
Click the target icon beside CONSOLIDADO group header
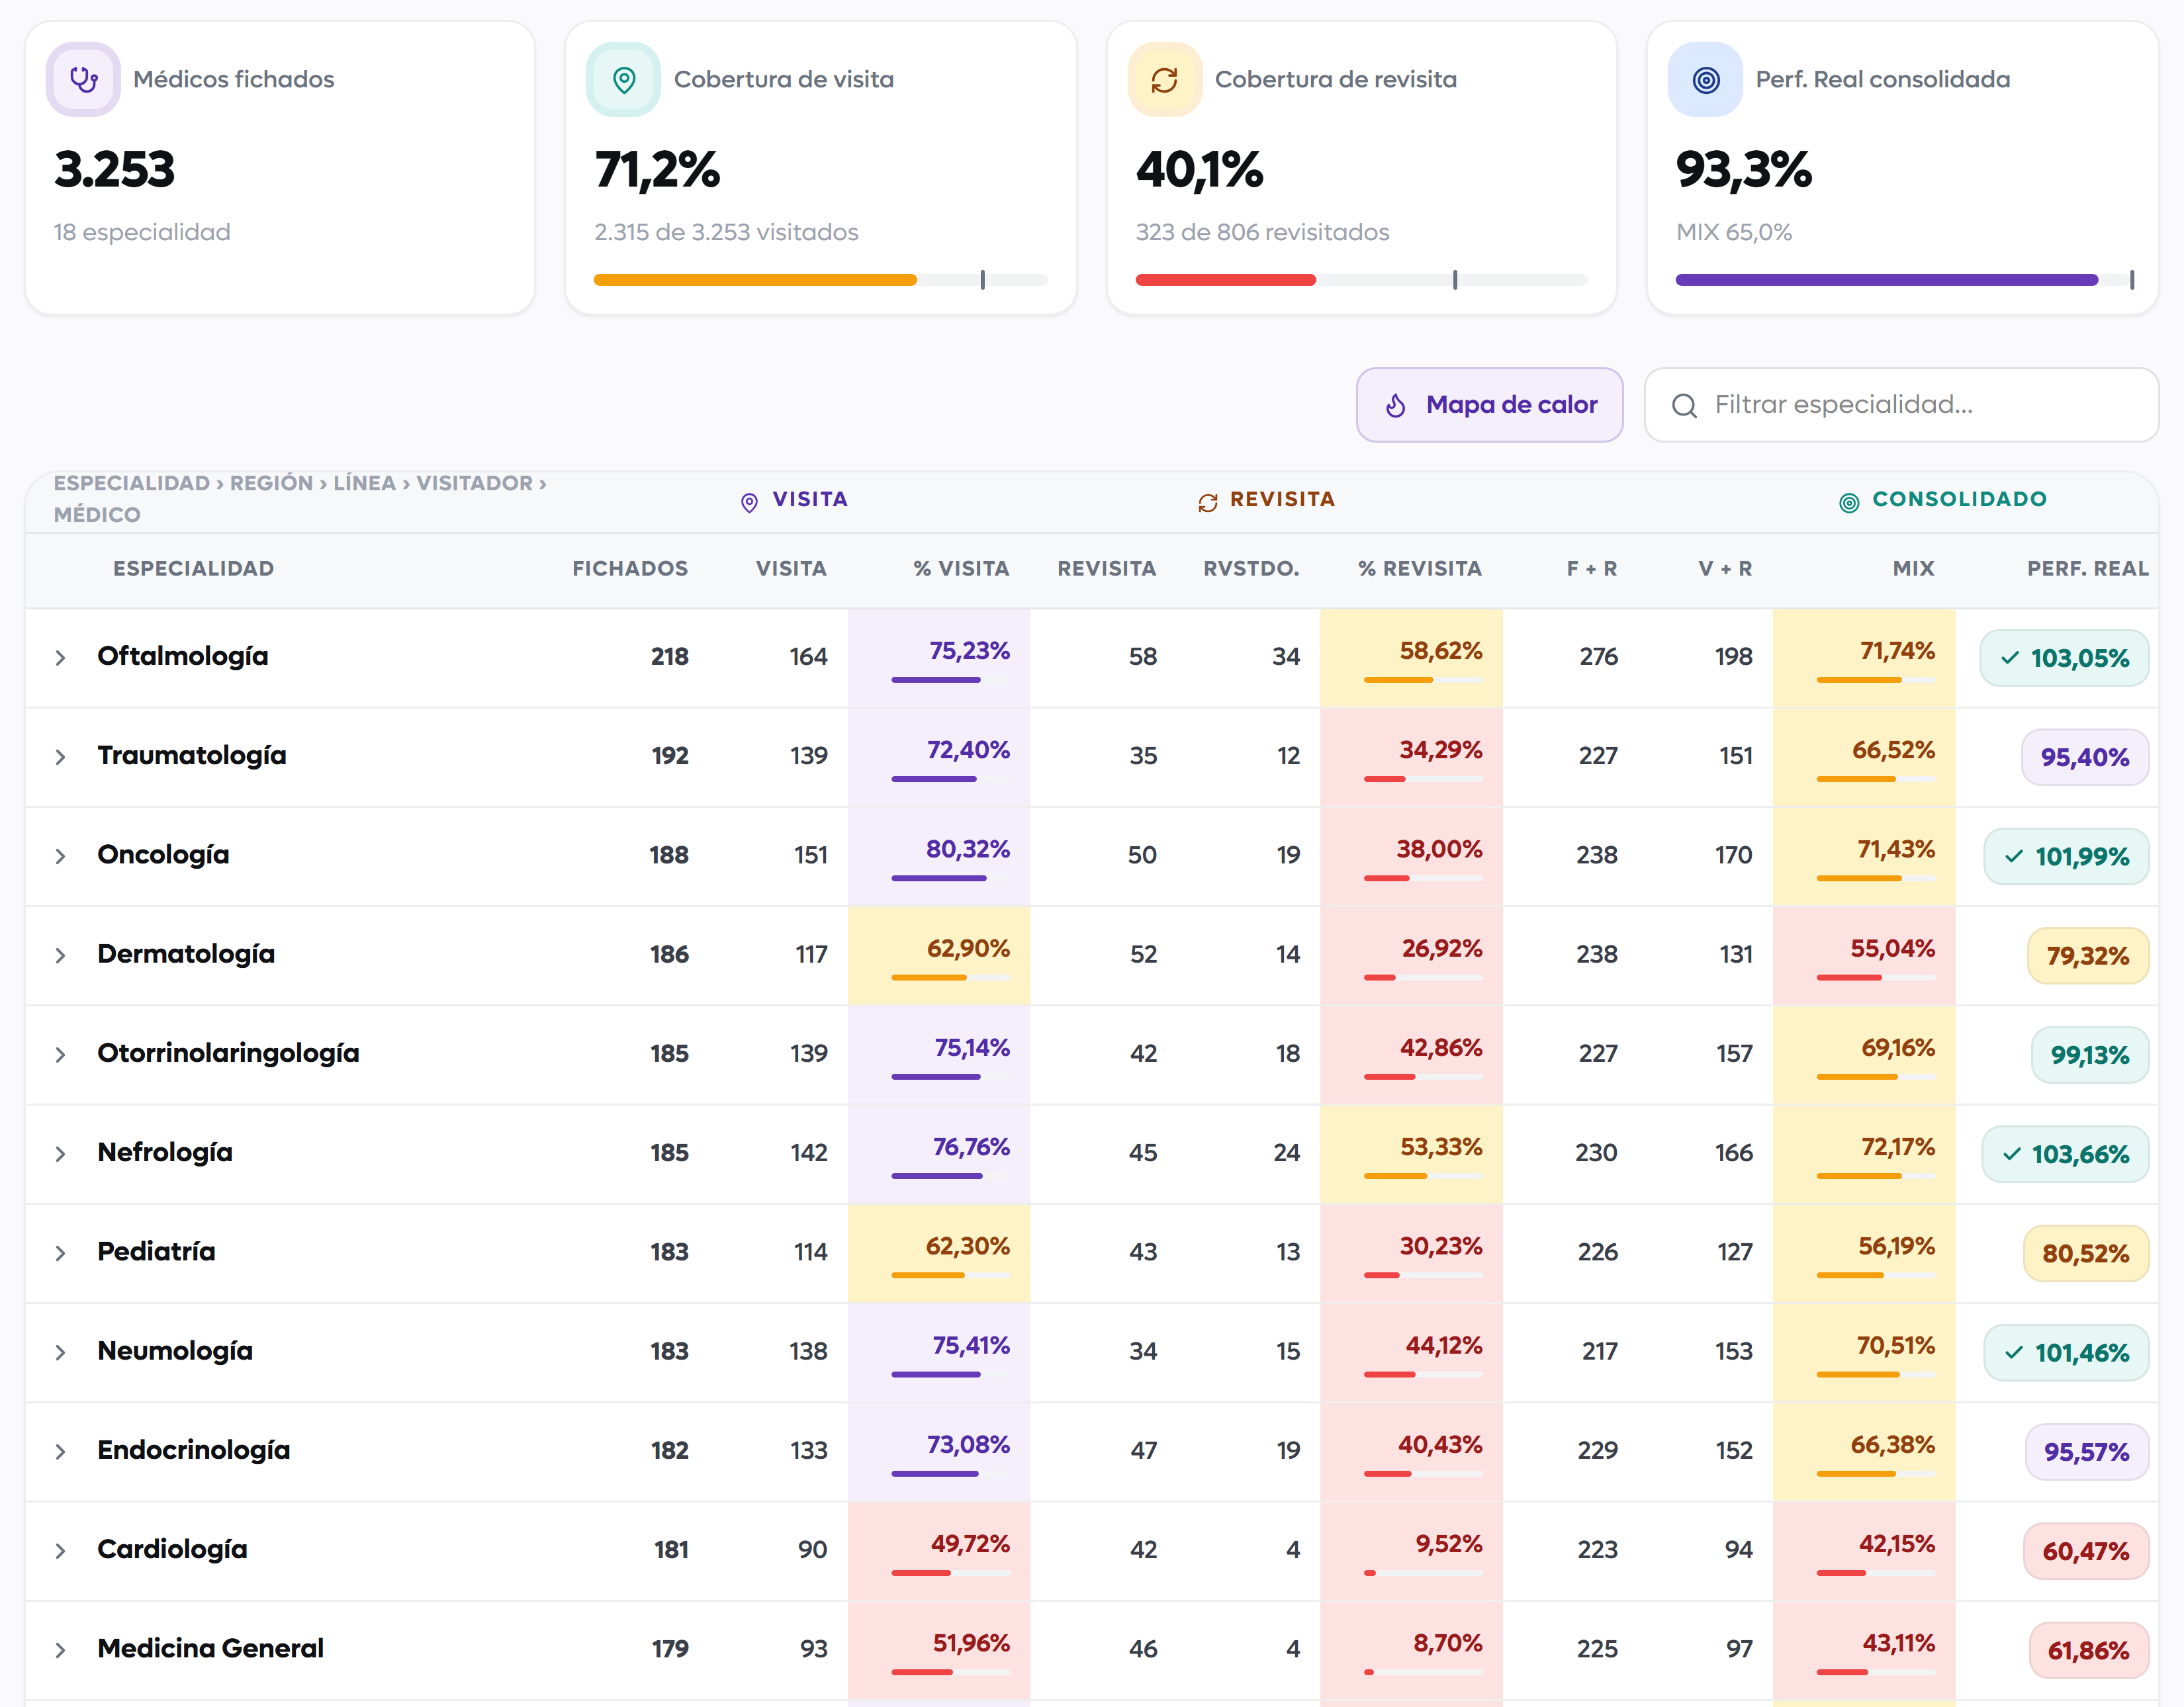1849,502
